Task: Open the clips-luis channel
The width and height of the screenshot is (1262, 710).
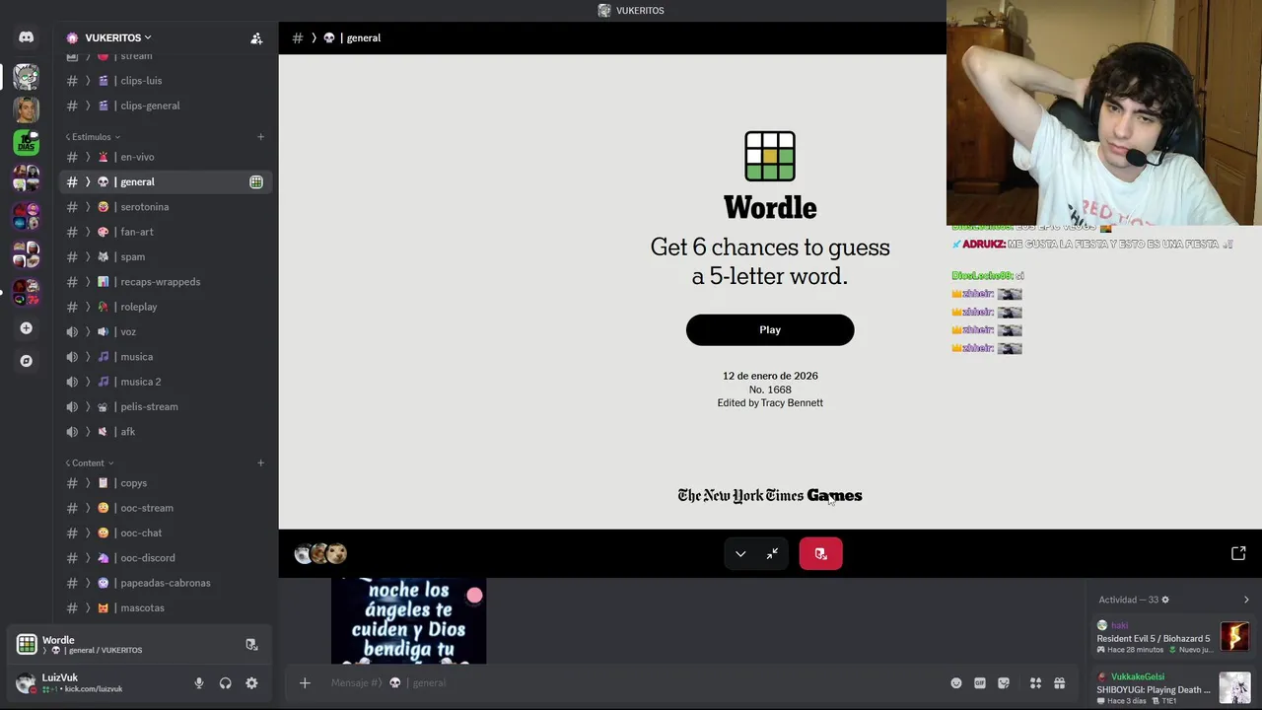Action: [x=164, y=81]
